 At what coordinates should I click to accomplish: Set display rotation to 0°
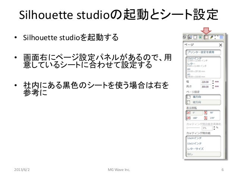pos(194,113)
